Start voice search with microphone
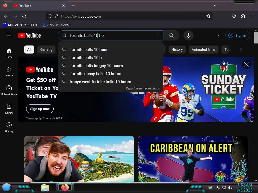Viewport: 258px width, 193px height. (x=188, y=35)
